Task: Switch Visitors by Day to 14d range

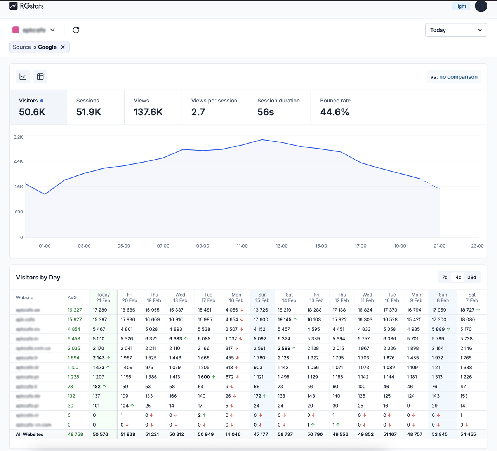Action: tap(458, 277)
